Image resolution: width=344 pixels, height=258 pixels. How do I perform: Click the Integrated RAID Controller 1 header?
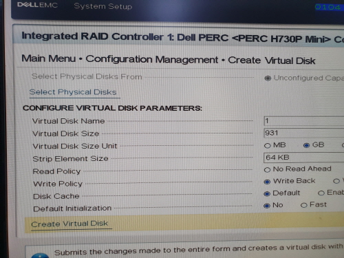tap(182, 37)
